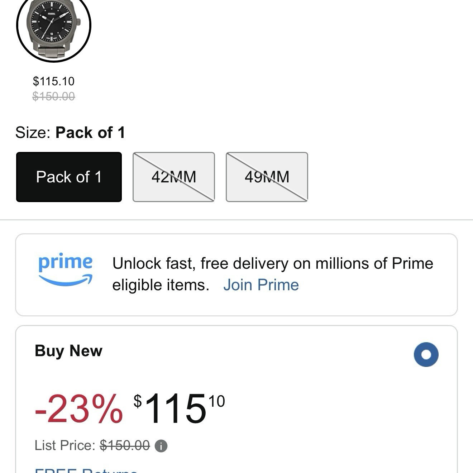Screen dimensions: 473x473
Task: Pick the crossed-out 49MM size option
Action: (267, 177)
